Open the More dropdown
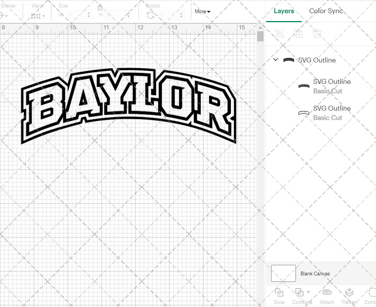376x307 pixels. 202,11
